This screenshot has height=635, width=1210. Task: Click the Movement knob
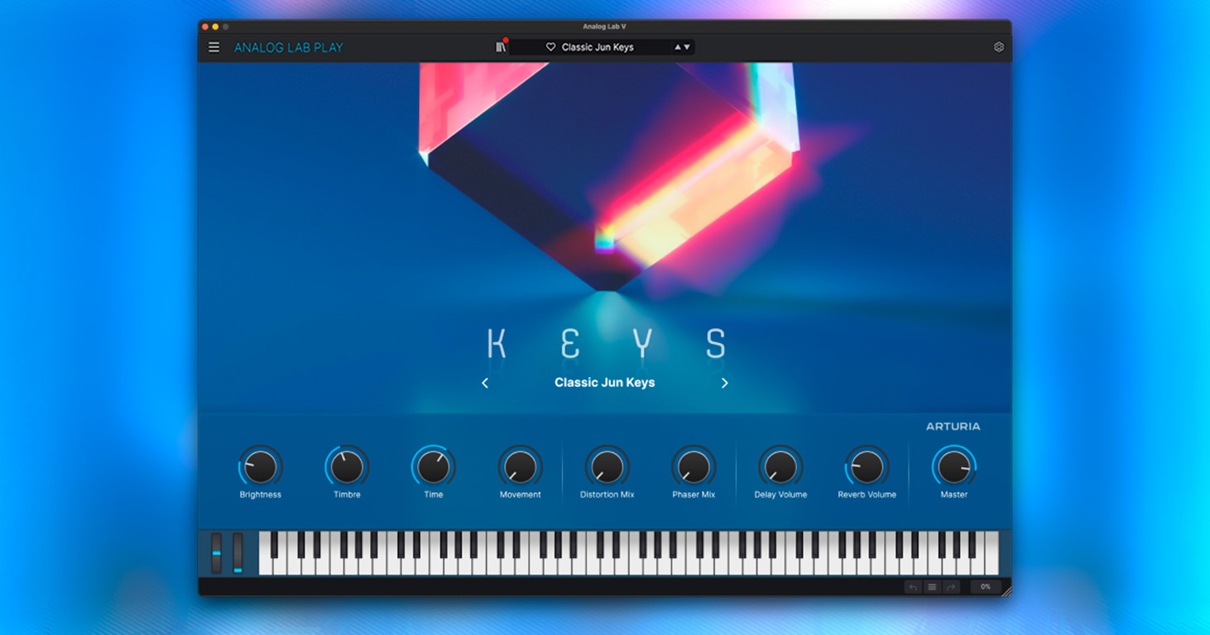pos(521,467)
